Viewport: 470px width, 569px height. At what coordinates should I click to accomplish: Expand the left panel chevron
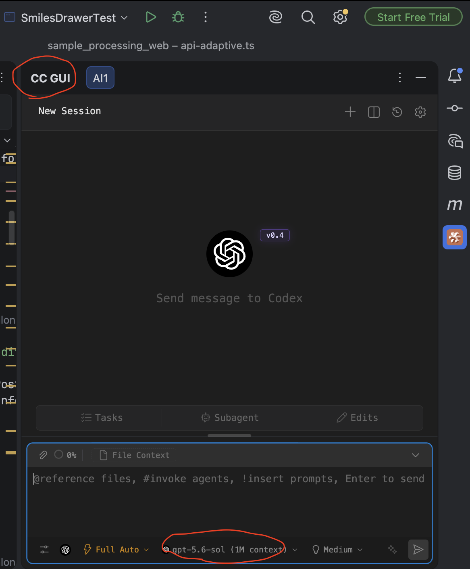[7, 140]
